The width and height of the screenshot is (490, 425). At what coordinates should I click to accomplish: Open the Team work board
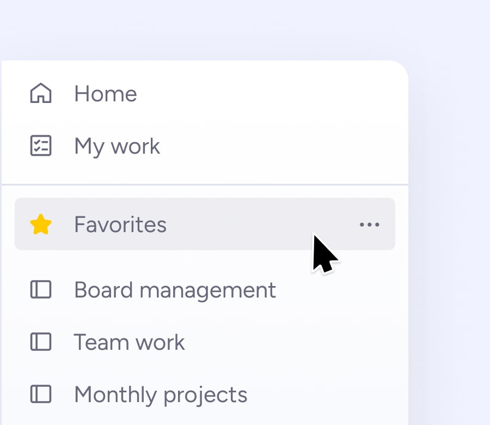click(x=130, y=342)
